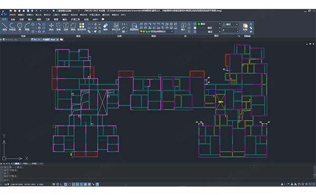
Task: Switch to the 视图 View ribbon tab
Action: point(38,19)
